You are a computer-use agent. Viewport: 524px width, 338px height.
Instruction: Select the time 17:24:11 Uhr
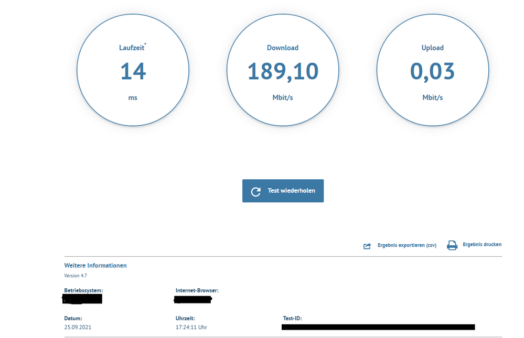coord(191,327)
